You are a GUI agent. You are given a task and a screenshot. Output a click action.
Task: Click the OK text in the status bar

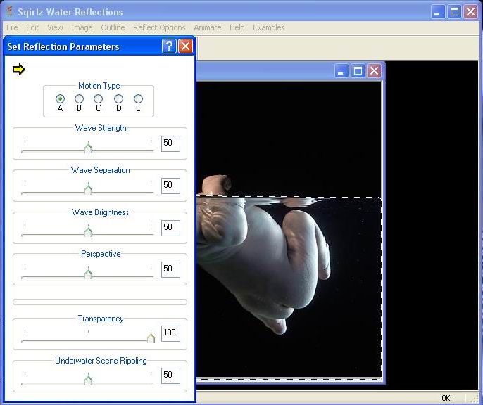pyautogui.click(x=446, y=398)
